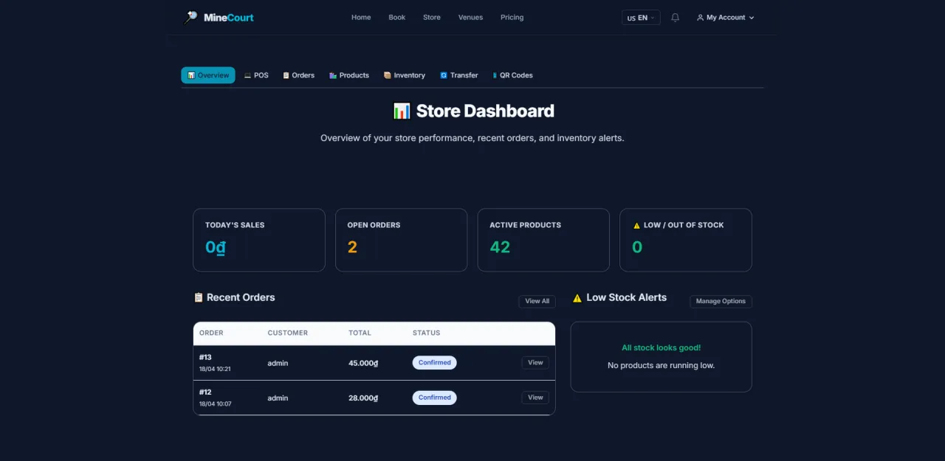
Task: Open the QR Codes tab
Action: tap(512, 75)
